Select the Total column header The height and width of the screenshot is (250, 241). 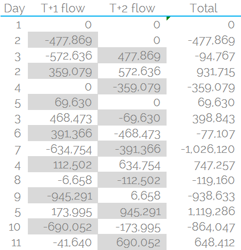pos(204,8)
